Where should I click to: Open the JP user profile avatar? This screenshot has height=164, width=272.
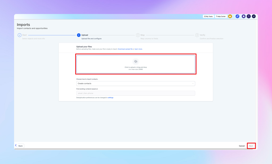pyautogui.click(x=254, y=16)
